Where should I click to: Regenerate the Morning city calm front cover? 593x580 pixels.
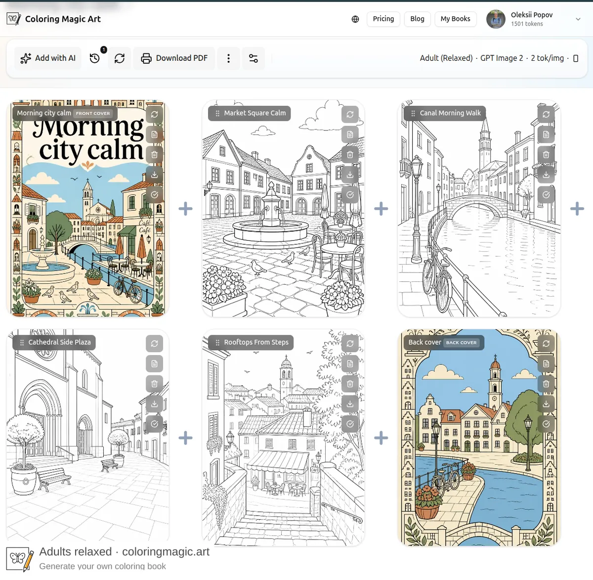point(155,114)
